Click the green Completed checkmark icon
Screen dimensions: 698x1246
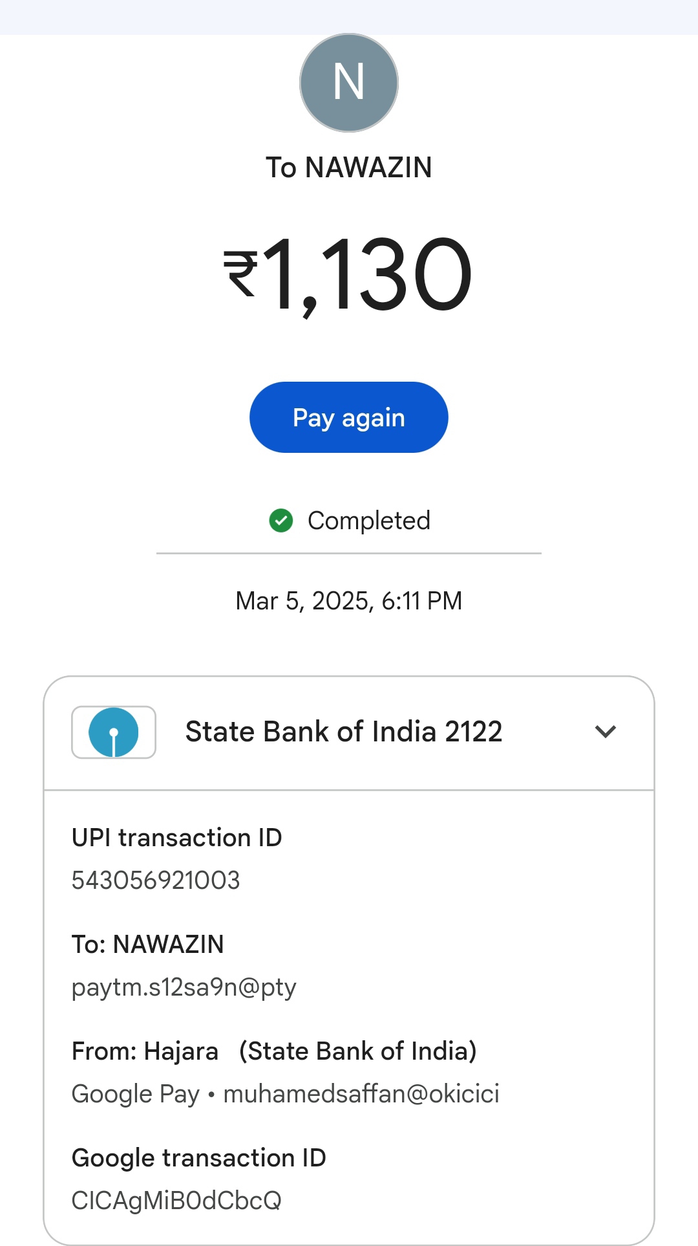(x=281, y=520)
